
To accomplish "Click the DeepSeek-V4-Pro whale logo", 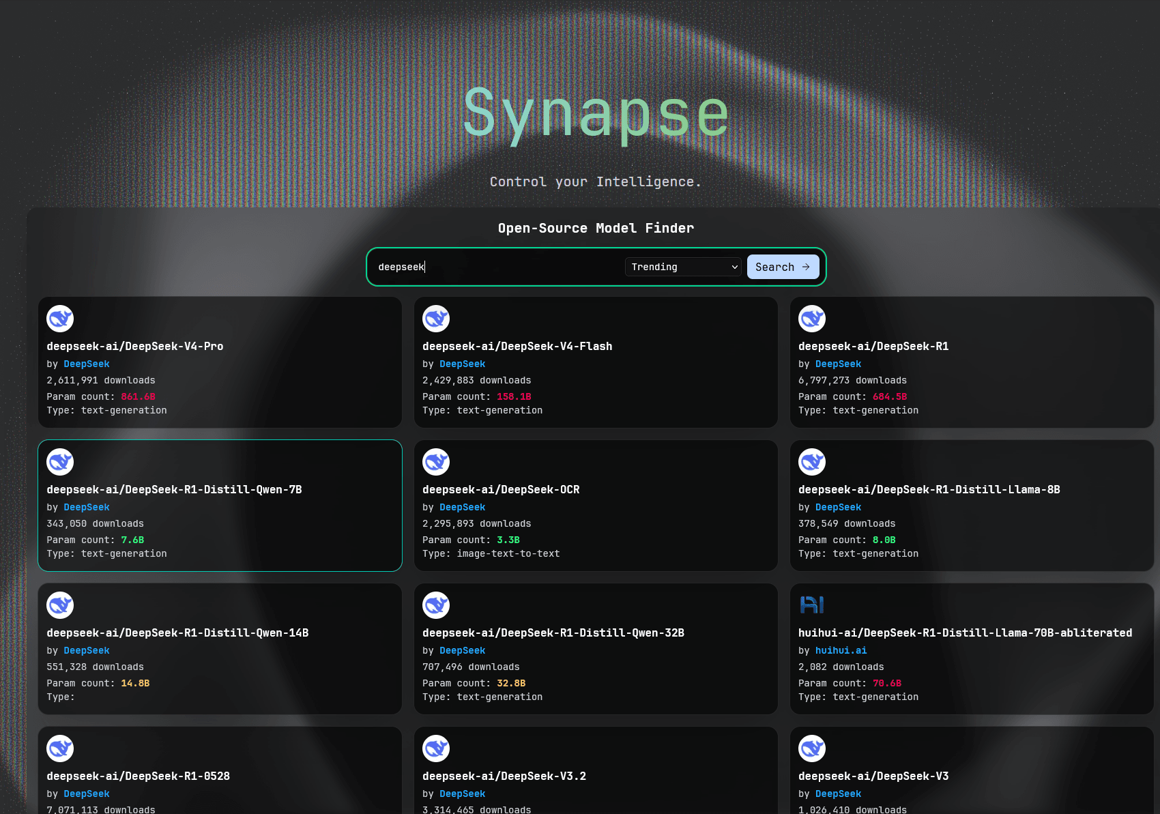I will pos(60,319).
